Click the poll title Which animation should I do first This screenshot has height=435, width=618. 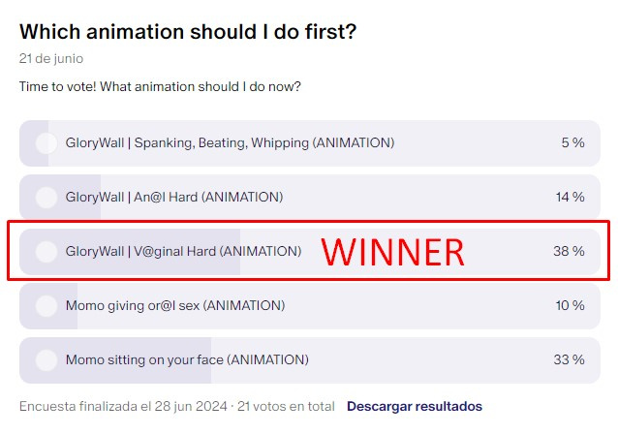[188, 32]
